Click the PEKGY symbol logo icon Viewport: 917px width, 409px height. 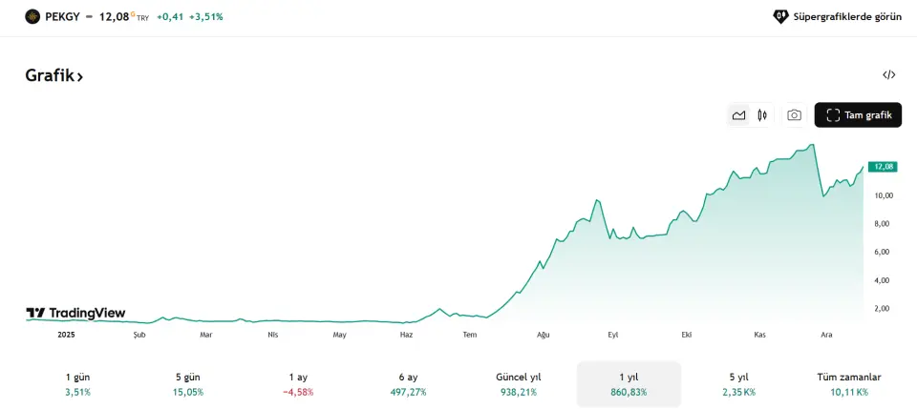32,16
